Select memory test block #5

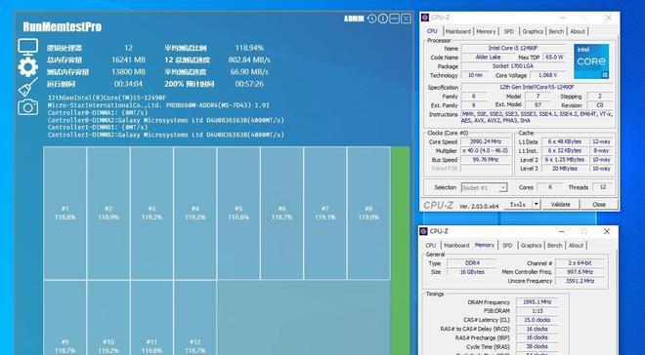[238, 213]
